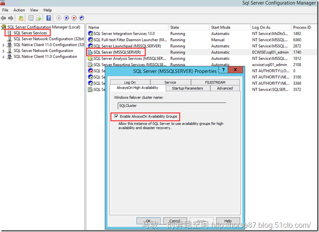Select SQL Server Services in the tree
The width and height of the screenshot is (319, 232).
point(30,33)
